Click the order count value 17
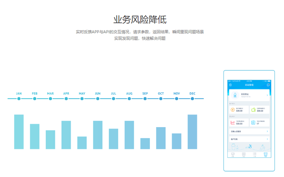The image size is (284, 177). point(258,124)
